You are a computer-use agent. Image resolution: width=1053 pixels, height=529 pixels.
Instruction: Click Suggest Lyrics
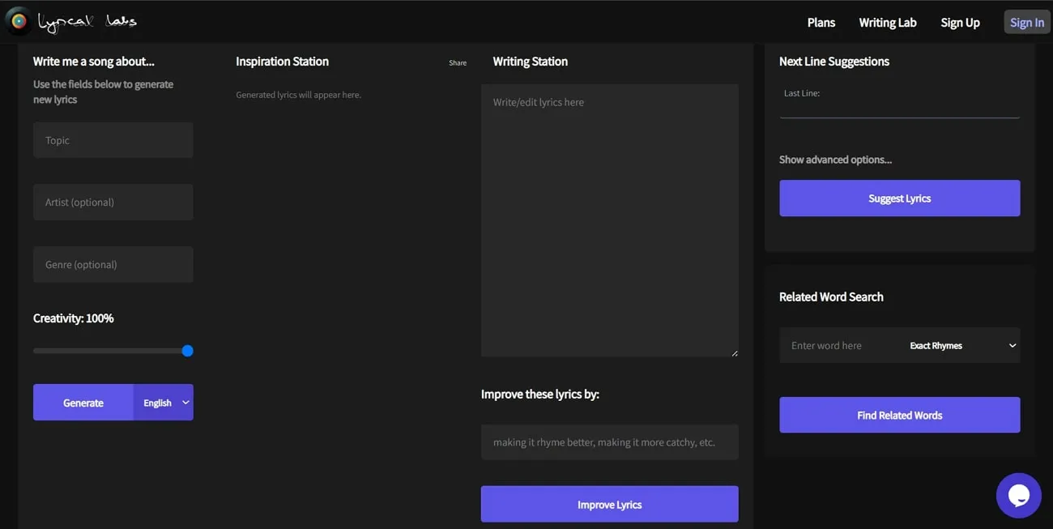pos(899,198)
